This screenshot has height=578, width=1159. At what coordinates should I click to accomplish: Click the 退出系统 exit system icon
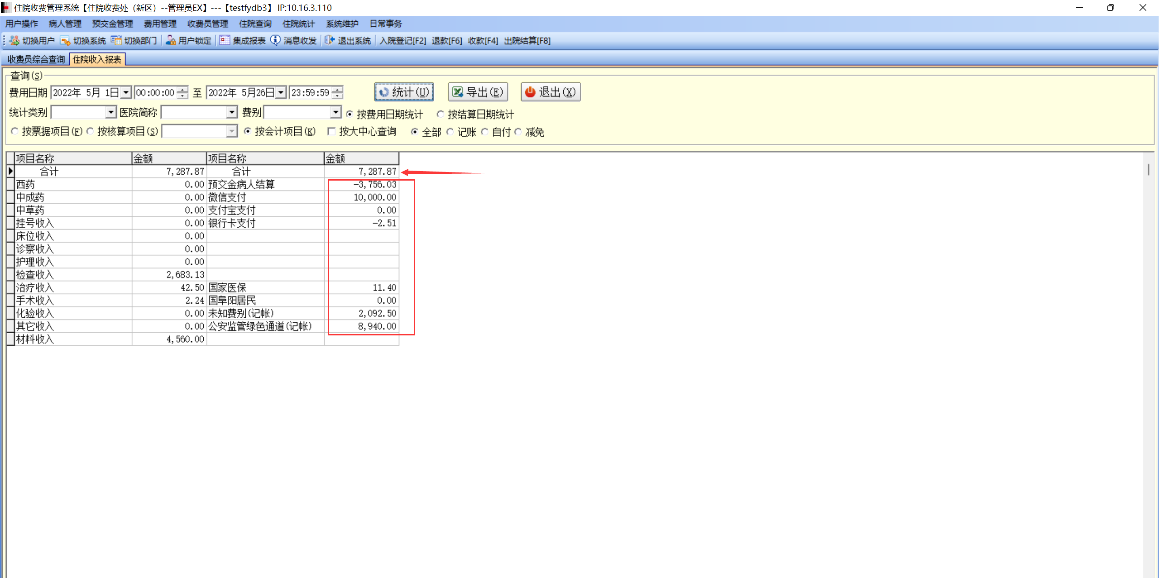330,41
